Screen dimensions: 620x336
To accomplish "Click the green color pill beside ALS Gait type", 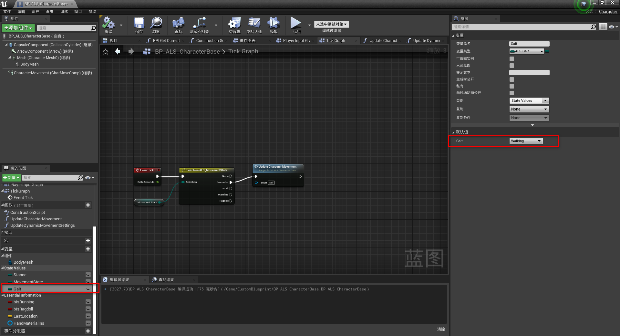I will [x=547, y=51].
